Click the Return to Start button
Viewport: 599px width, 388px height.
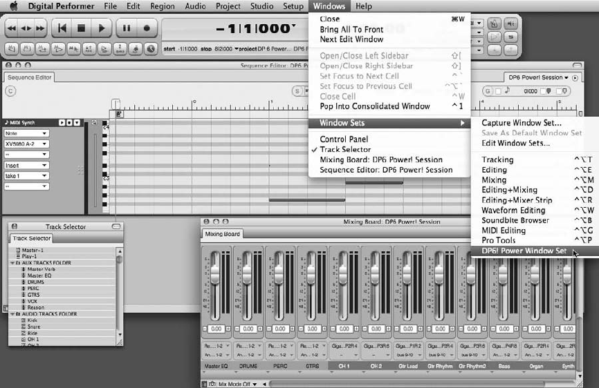click(x=62, y=28)
